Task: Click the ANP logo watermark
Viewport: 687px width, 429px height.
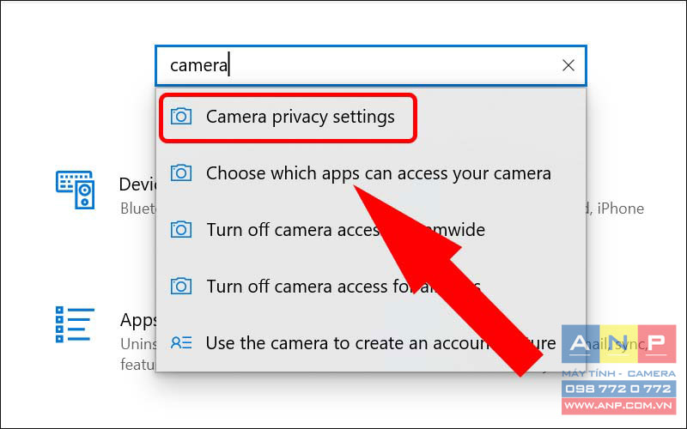Action: (618, 344)
